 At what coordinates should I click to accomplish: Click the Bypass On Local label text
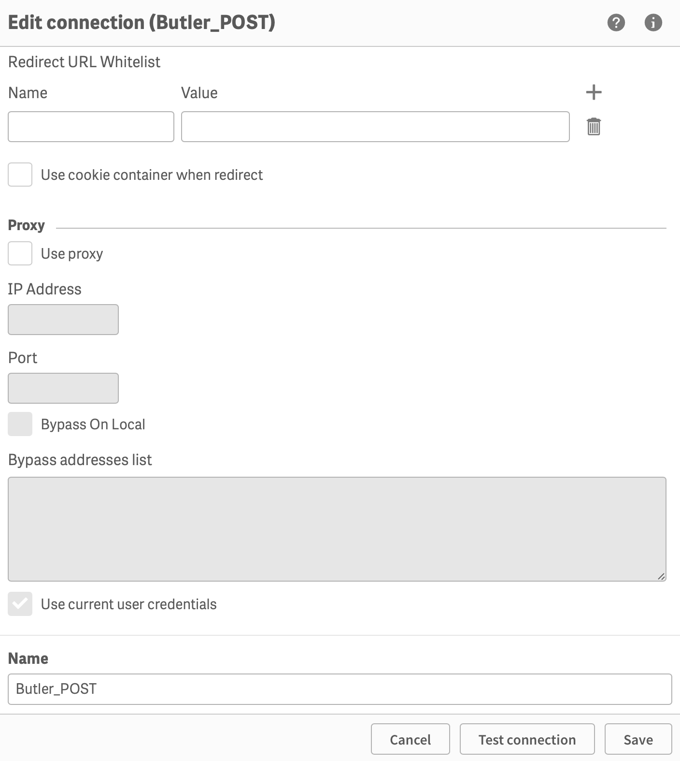(x=93, y=424)
